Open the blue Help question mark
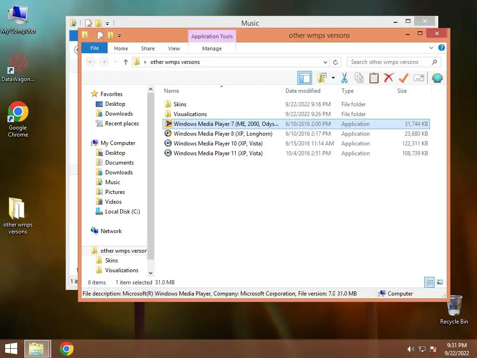The height and width of the screenshot is (358, 477). 442,48
